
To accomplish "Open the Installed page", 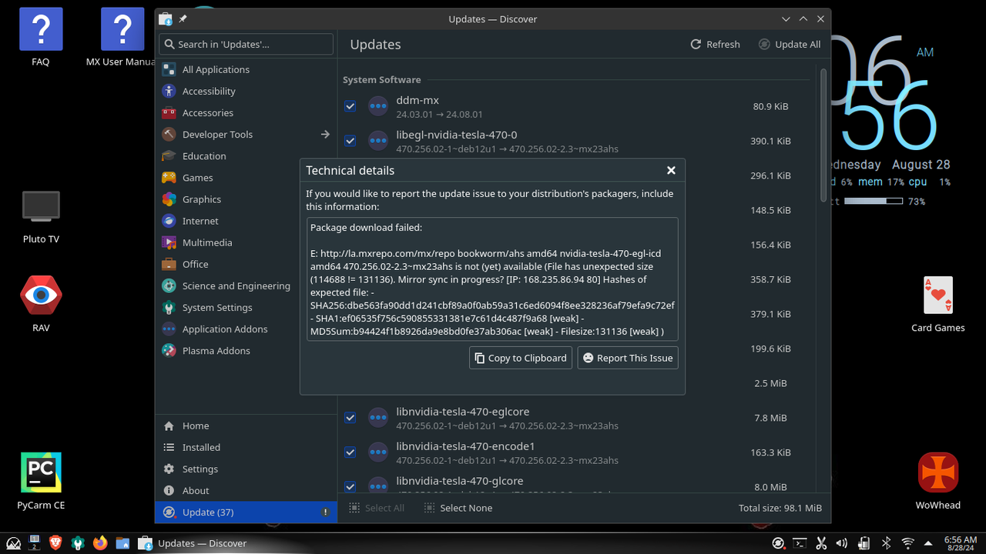I will 246,447.
